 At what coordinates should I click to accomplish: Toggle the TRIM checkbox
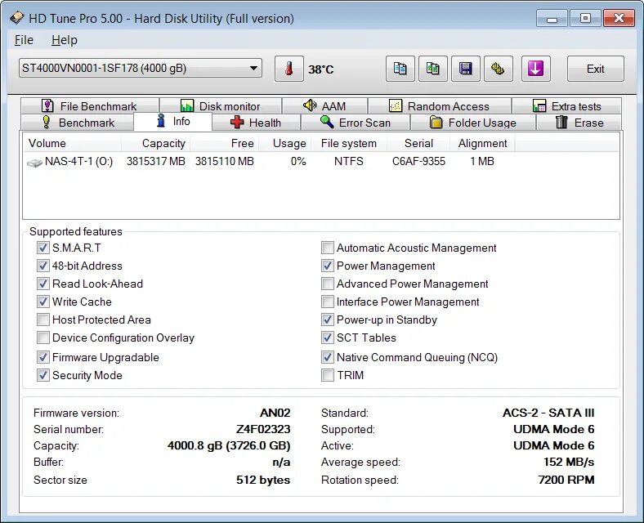click(x=328, y=375)
